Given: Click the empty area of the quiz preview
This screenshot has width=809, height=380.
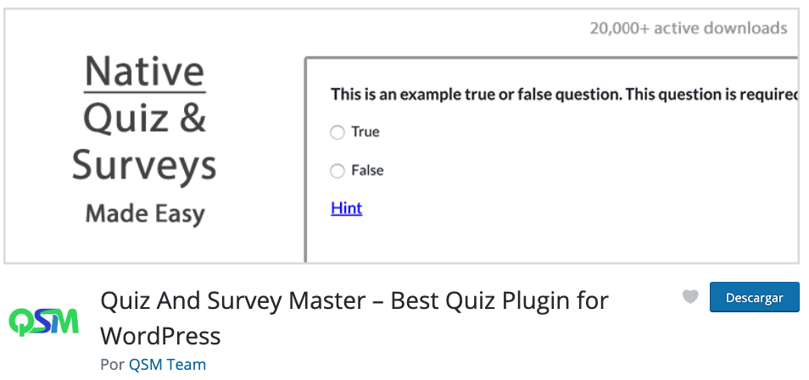Looking at the screenshot, I should coord(567,206).
